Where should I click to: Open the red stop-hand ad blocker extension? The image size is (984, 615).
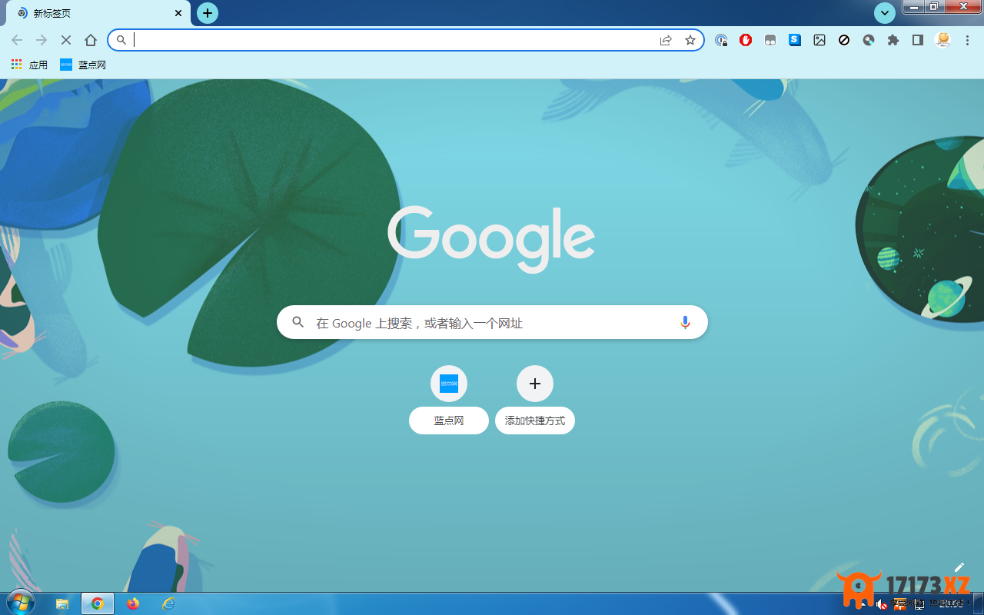[x=746, y=40]
